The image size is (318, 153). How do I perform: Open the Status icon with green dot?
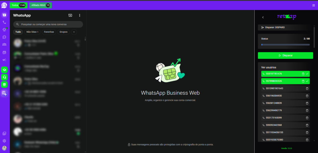[x=4, y=30]
